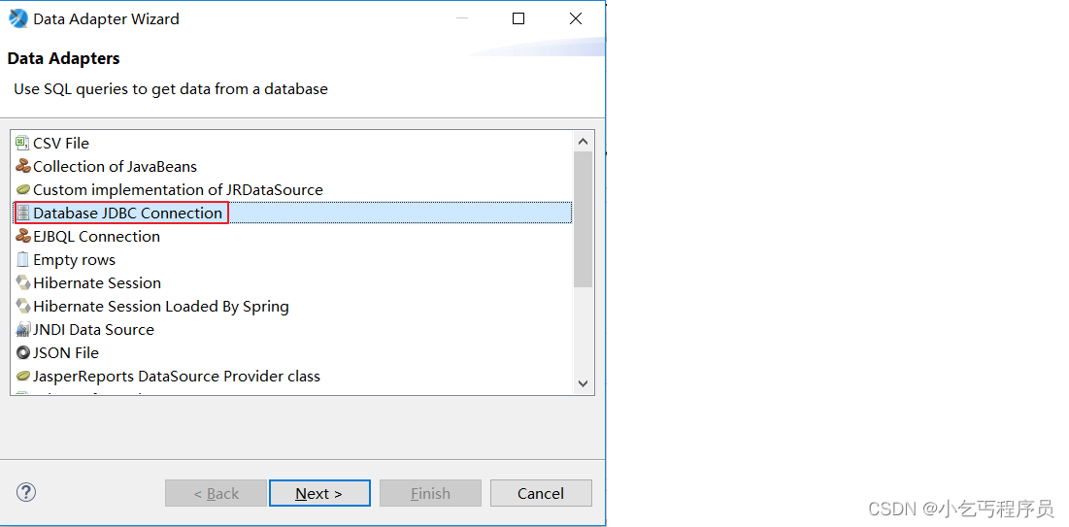Open help with the question mark icon
1069x527 pixels.
pyautogui.click(x=26, y=492)
